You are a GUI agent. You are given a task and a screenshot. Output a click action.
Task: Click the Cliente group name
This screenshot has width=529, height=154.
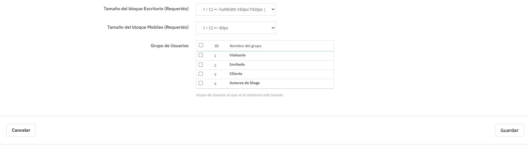(x=236, y=74)
